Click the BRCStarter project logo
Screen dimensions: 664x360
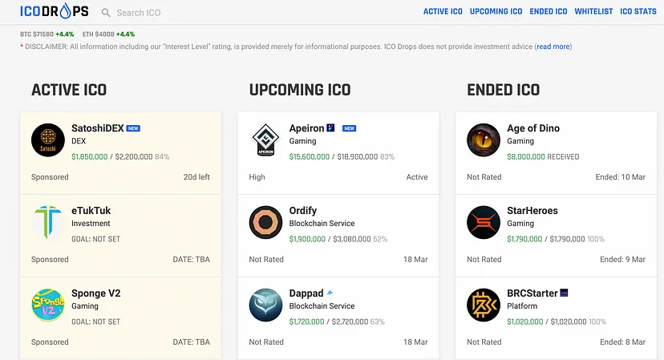click(484, 305)
